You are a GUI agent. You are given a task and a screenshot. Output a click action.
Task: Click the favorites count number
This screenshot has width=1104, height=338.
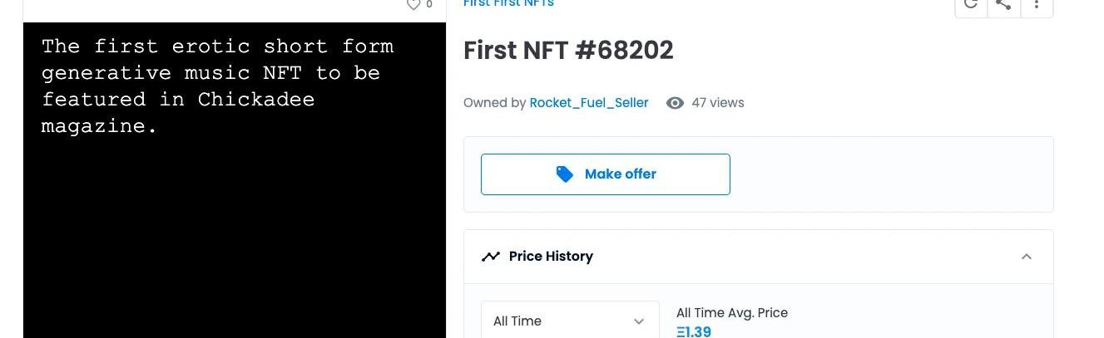(429, 5)
